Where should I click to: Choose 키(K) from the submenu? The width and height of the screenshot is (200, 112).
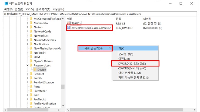tap(135, 48)
